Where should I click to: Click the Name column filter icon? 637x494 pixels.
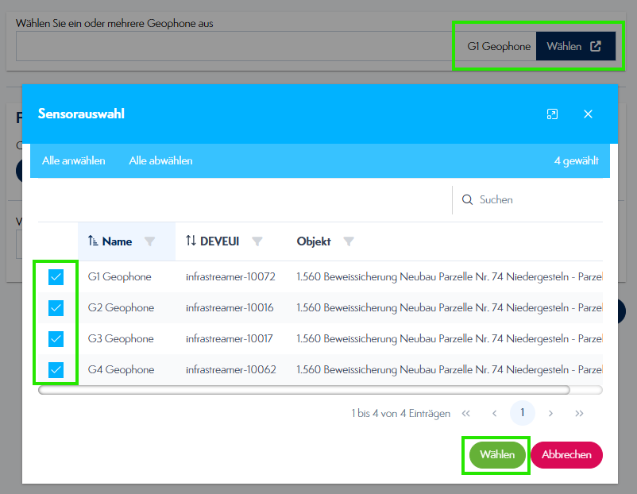coord(149,241)
